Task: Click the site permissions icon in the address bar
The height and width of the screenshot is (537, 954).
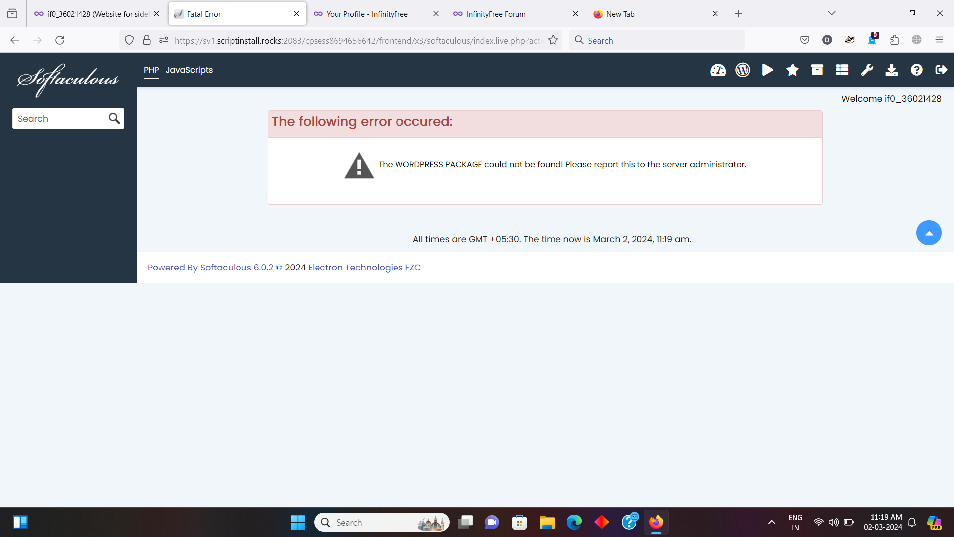Action: [x=164, y=40]
